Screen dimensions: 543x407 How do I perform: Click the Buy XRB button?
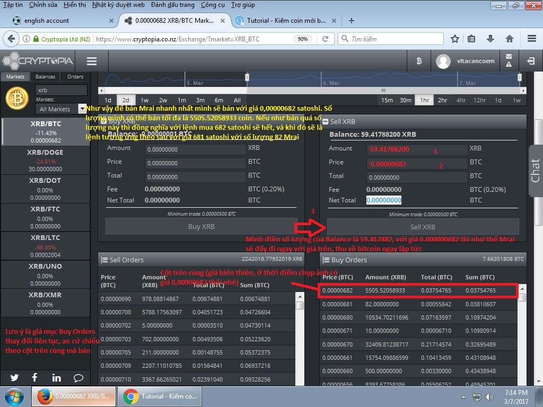[x=201, y=227]
